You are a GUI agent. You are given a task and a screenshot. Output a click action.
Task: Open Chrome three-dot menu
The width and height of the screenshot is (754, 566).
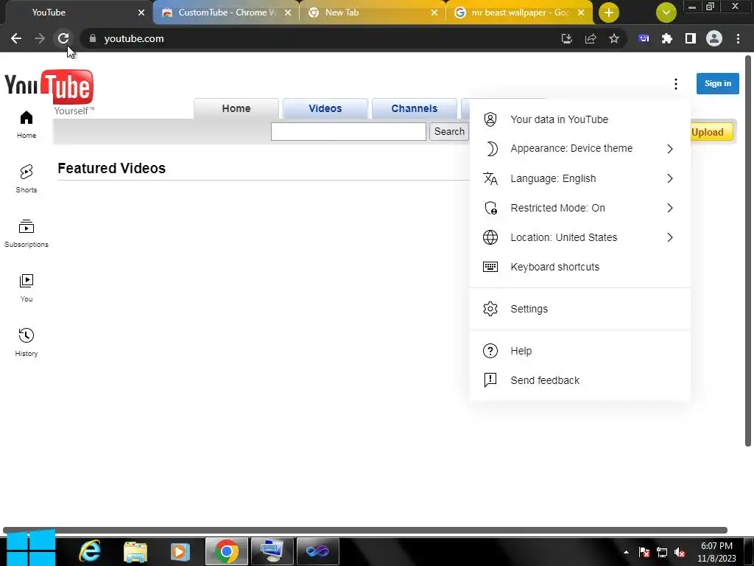738,38
